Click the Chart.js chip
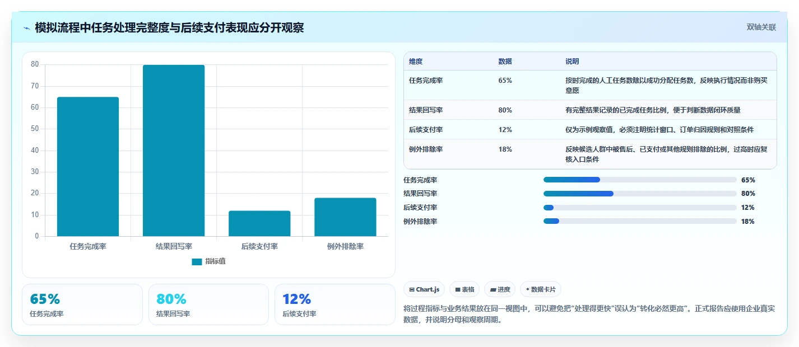 click(x=424, y=289)
